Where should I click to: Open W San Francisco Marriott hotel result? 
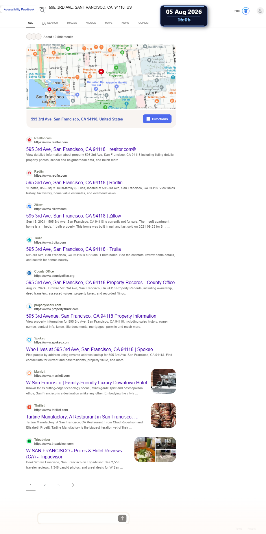pyautogui.click(x=86, y=383)
